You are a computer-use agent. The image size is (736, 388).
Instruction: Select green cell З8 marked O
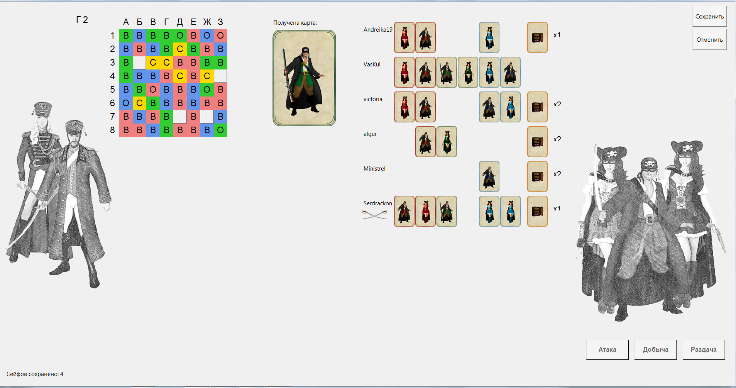[220, 130]
